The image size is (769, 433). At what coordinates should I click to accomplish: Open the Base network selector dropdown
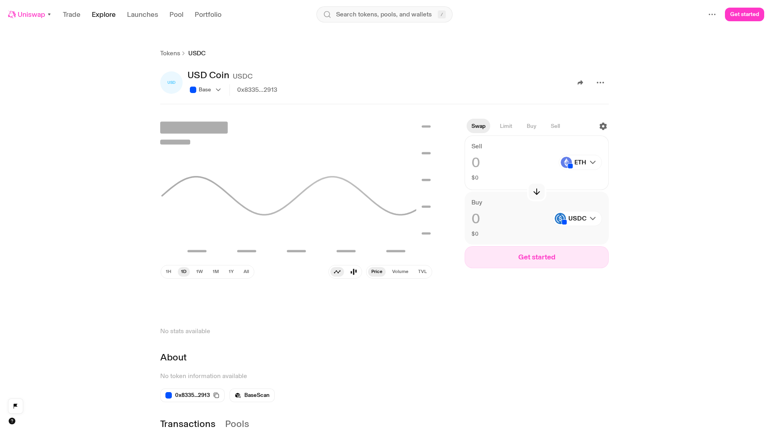pyautogui.click(x=205, y=90)
